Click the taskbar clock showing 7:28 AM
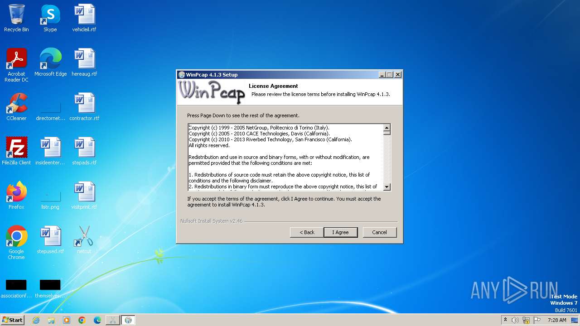Image resolution: width=580 pixels, height=326 pixels. [557, 320]
